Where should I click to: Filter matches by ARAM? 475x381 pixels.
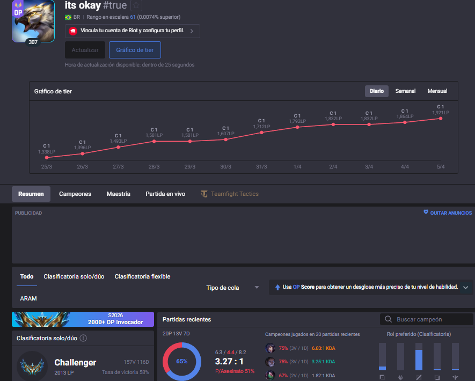click(x=28, y=298)
